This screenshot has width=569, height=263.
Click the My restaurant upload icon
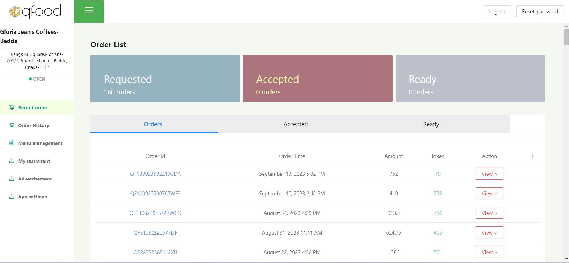click(x=12, y=161)
